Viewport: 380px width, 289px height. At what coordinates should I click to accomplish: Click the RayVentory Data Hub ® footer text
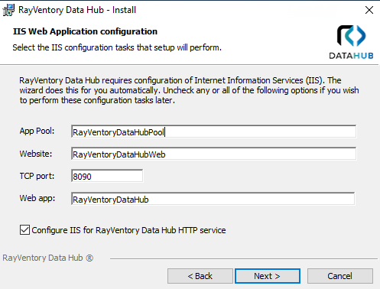pos(48,258)
